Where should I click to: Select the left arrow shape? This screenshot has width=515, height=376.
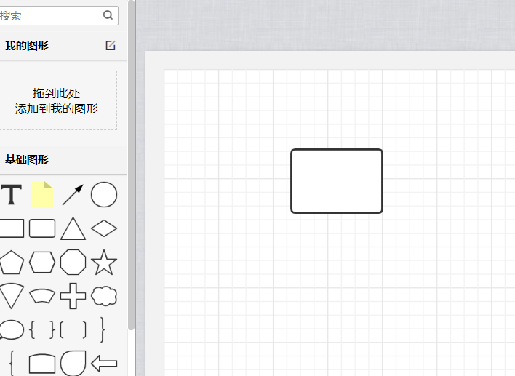(104, 363)
